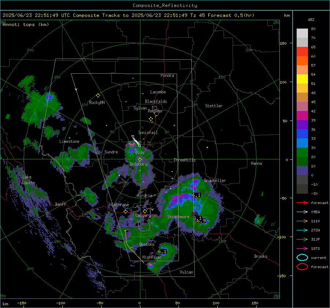Click the Cochrane city label
Screen dimensions: 330x308
coord(120,205)
